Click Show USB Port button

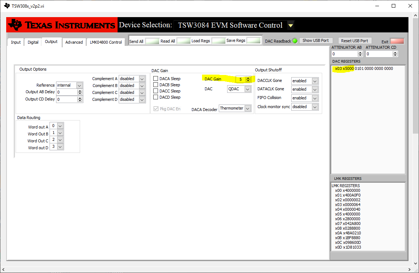point(316,41)
